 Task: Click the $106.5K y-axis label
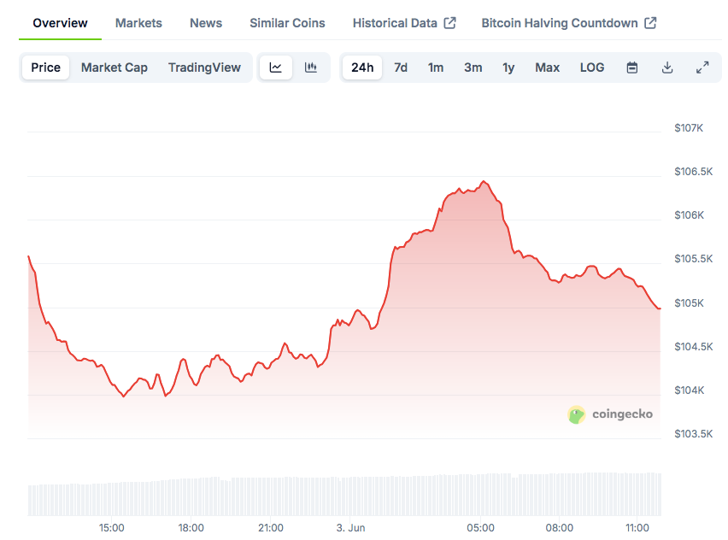(693, 172)
